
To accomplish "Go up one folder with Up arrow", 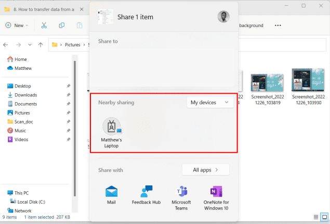I will (40, 45).
